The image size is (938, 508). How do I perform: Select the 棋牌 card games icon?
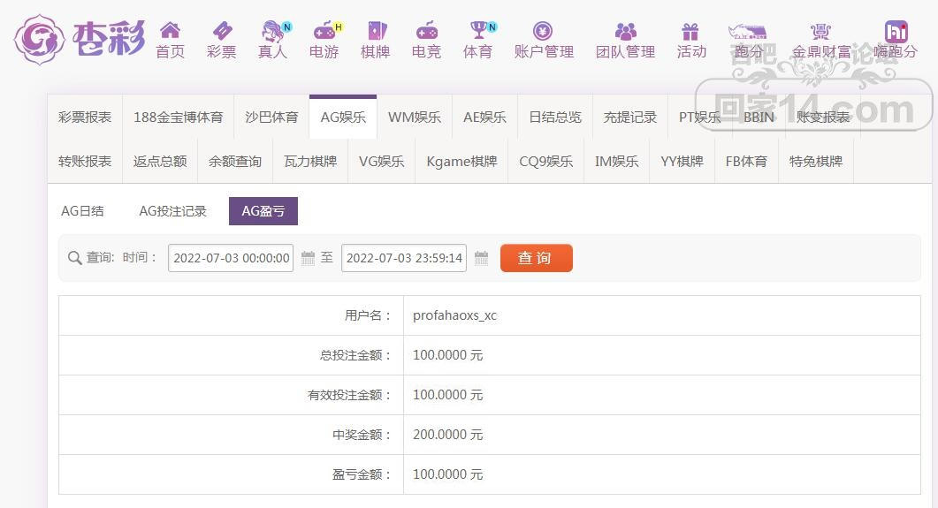[375, 32]
